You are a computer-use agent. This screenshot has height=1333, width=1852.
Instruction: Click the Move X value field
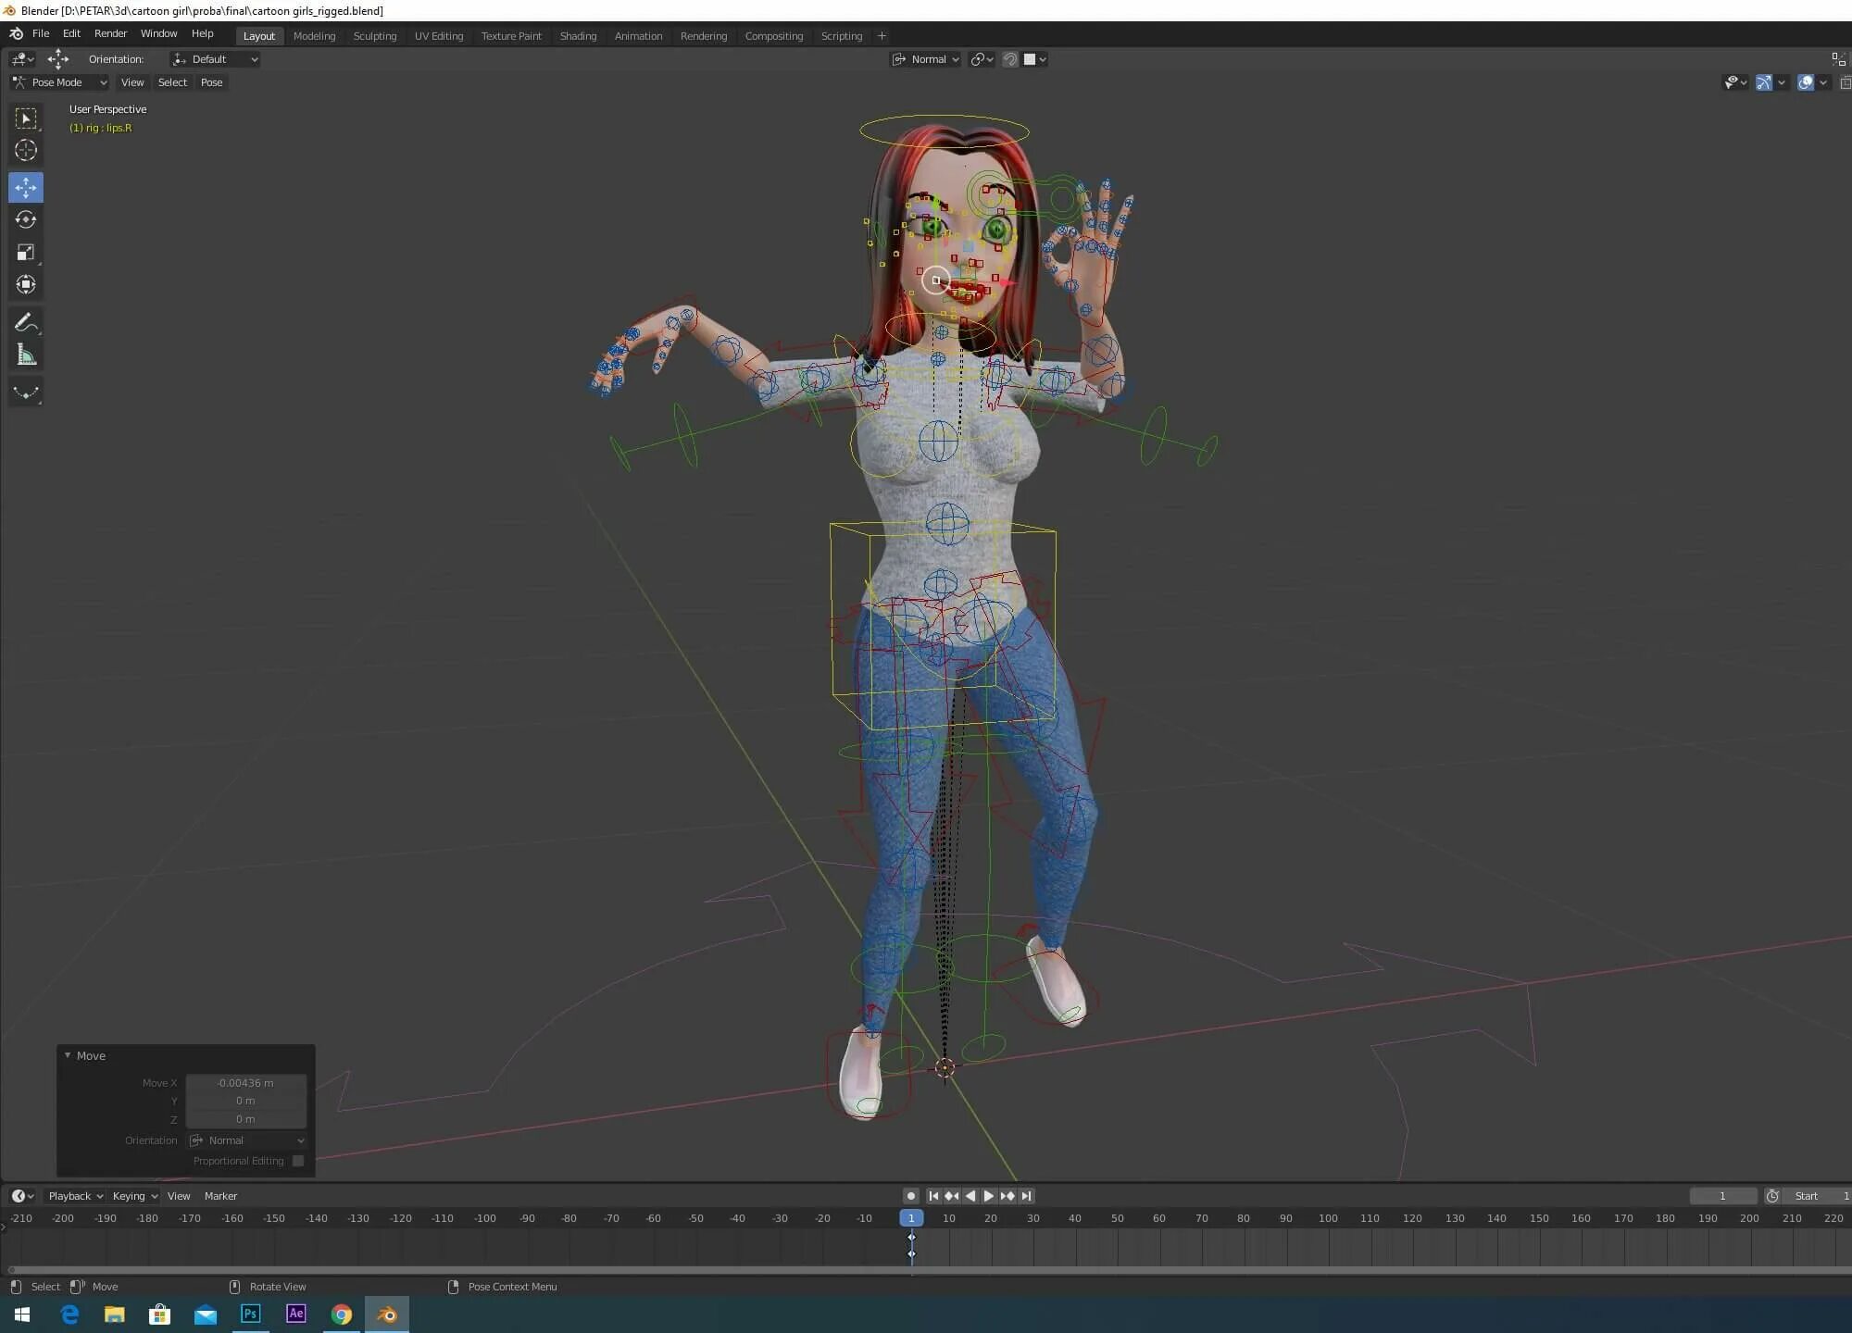(245, 1083)
